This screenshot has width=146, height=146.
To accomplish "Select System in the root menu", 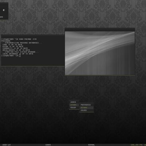I will click(73, 105).
